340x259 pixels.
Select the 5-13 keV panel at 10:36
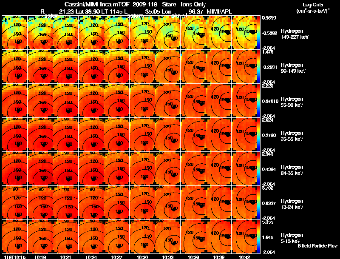[x=193, y=237]
